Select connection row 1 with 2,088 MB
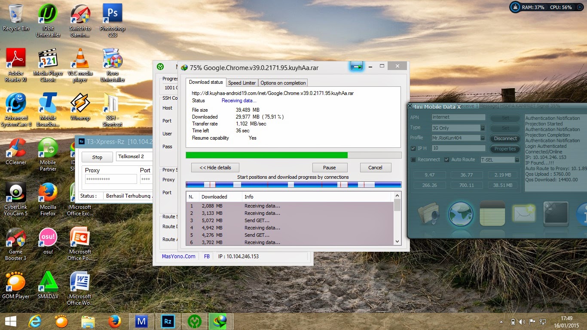Viewport: 587px width, 330px height. point(290,206)
